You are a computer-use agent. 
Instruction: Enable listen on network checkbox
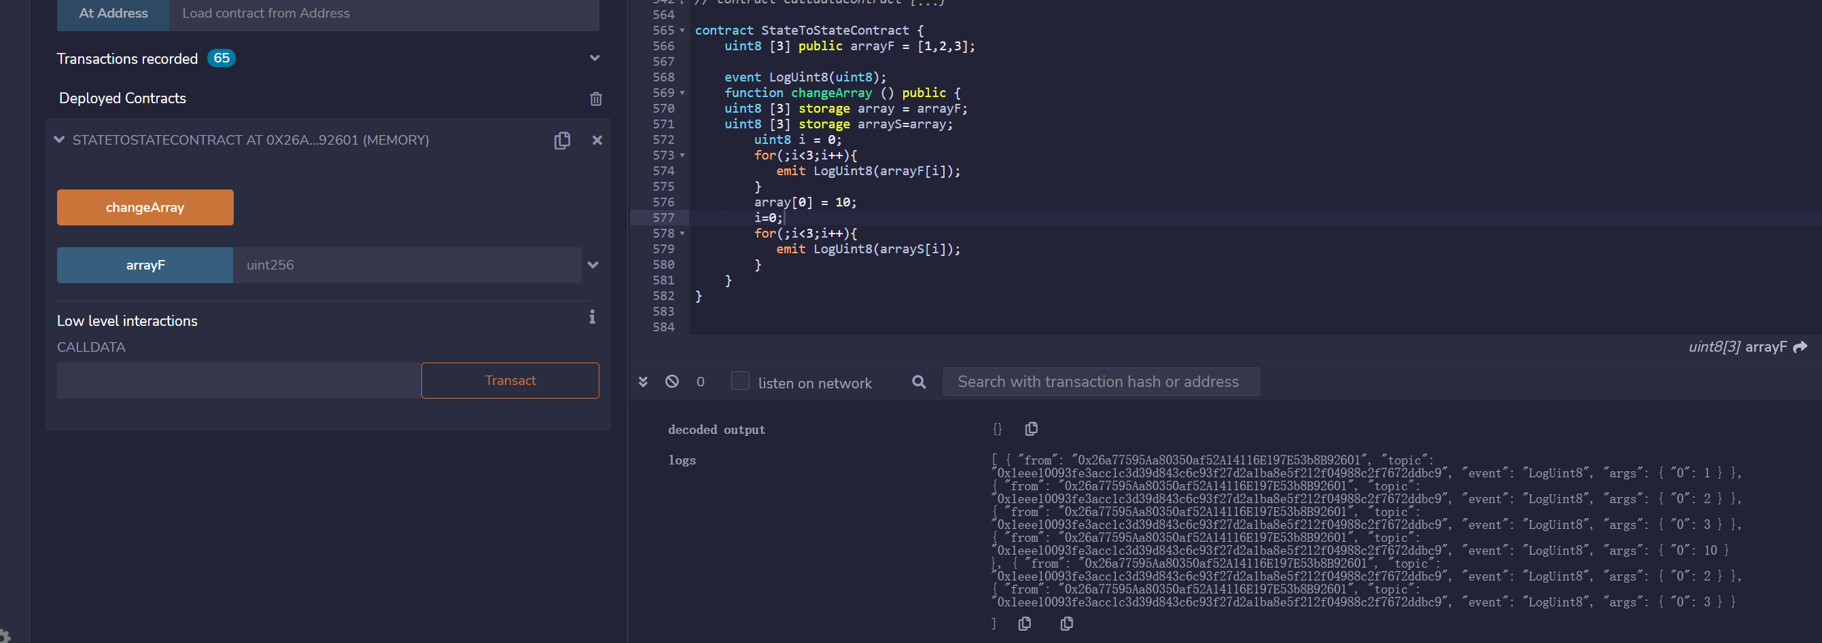(740, 382)
